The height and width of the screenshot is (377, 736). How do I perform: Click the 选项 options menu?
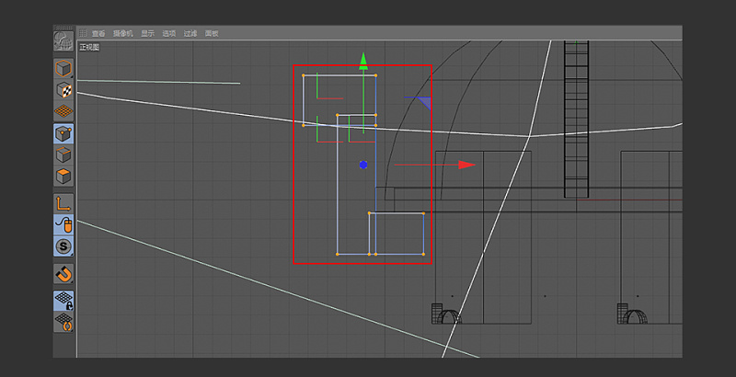click(x=169, y=33)
